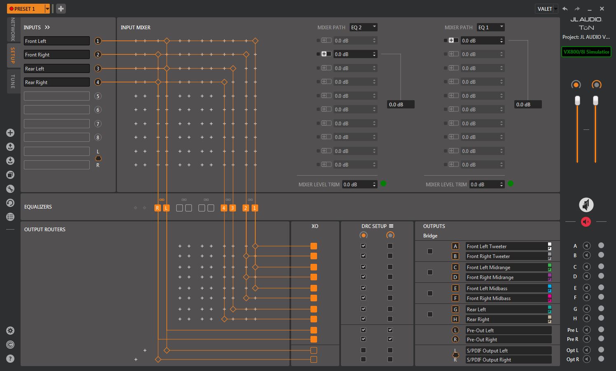616x371 pixels.
Task: Open the Preset 1 dropdown arrow
Action: click(x=47, y=9)
